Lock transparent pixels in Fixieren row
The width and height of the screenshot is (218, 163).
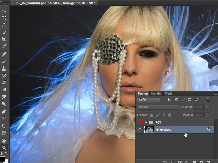151,115
